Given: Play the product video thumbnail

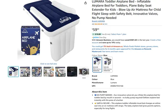Looking at the screenshot, I should point(84,72).
